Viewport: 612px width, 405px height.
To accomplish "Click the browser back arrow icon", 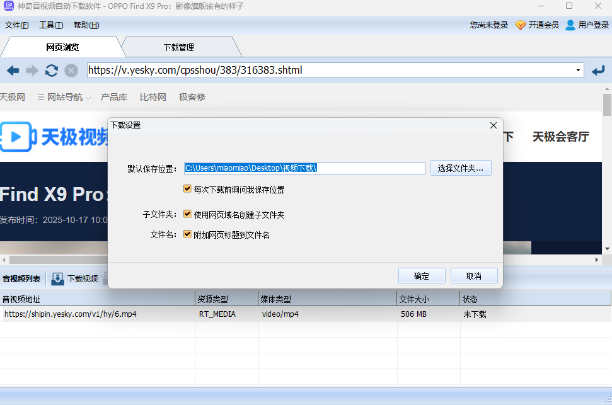I will pos(13,71).
